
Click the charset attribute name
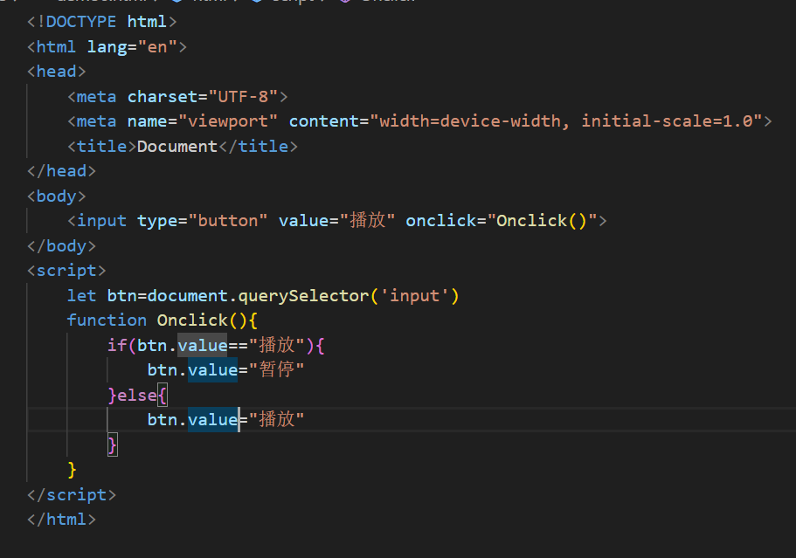pyautogui.click(x=163, y=96)
